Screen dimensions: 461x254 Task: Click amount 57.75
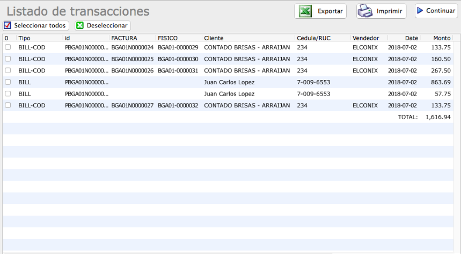click(x=443, y=94)
